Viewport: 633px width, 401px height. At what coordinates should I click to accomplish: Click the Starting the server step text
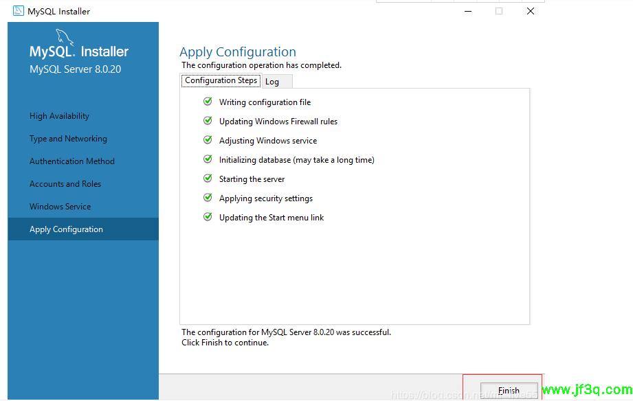[x=252, y=179]
